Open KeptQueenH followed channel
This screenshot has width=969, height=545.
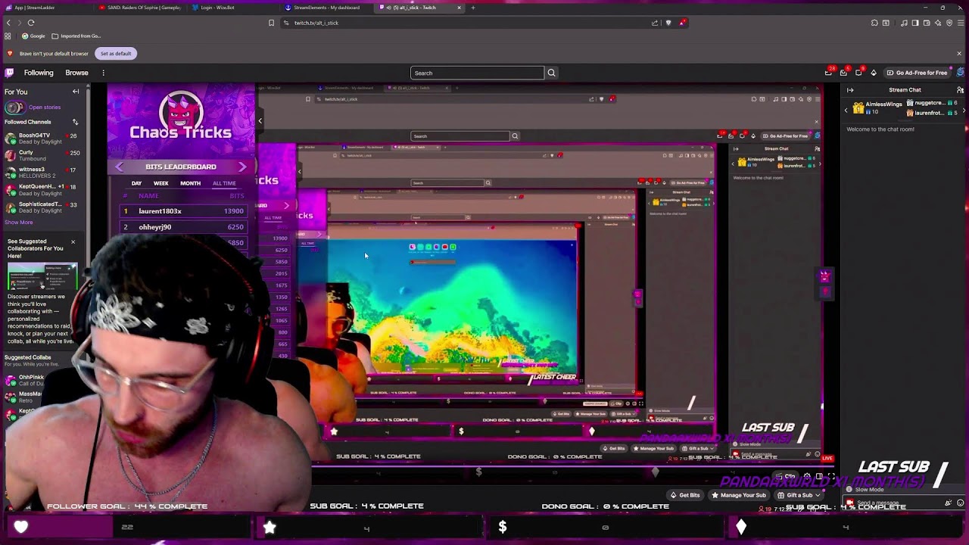pos(41,190)
